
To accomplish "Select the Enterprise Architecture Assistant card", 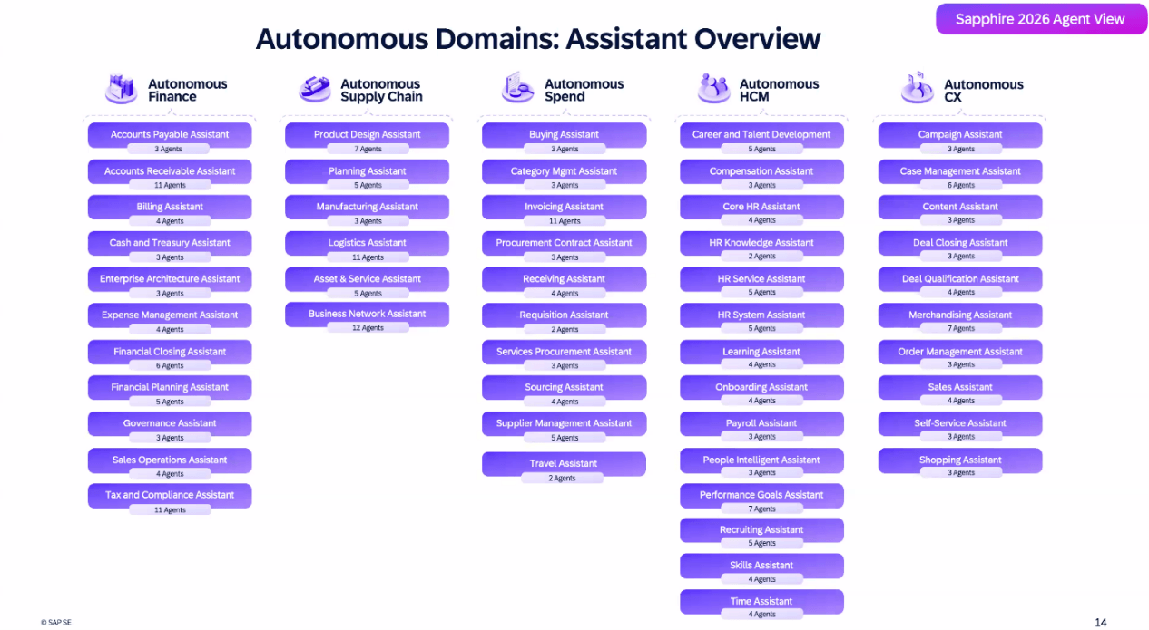I will (x=170, y=279).
